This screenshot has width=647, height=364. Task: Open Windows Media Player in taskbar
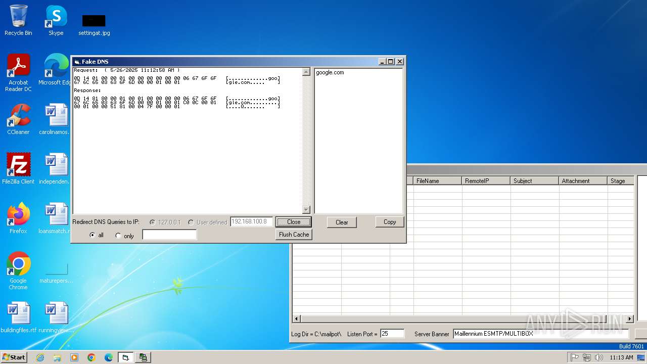click(74, 357)
